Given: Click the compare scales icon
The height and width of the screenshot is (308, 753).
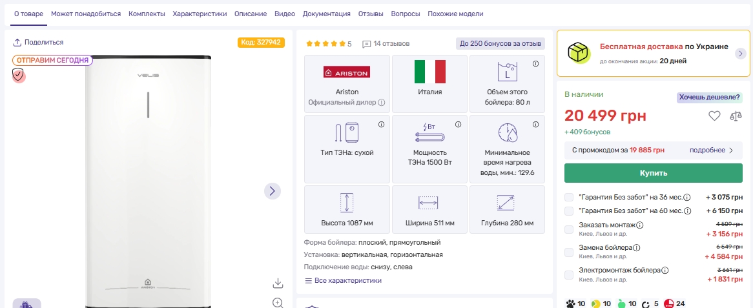Looking at the screenshot, I should click(x=736, y=116).
